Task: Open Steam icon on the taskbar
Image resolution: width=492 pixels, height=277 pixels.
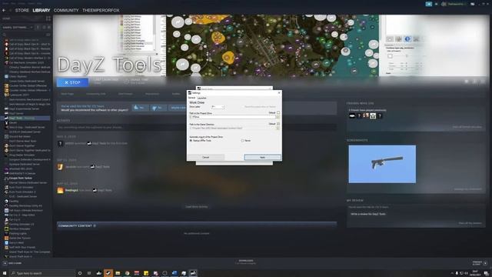Action: pyautogui.click(x=108, y=273)
